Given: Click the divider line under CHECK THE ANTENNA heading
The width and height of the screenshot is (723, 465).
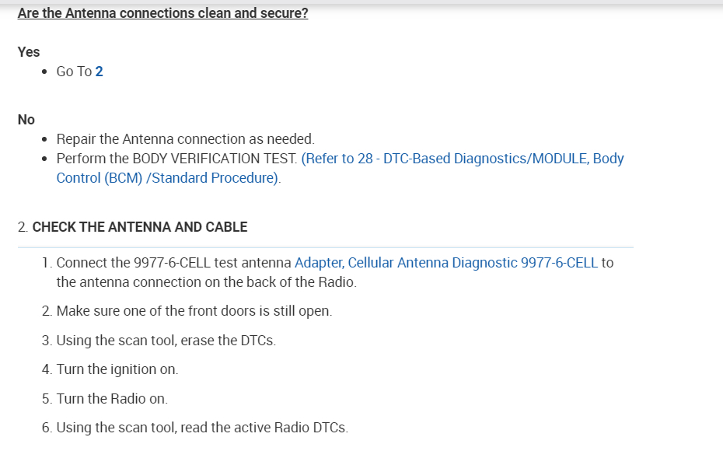Looking at the screenshot, I should [x=325, y=247].
